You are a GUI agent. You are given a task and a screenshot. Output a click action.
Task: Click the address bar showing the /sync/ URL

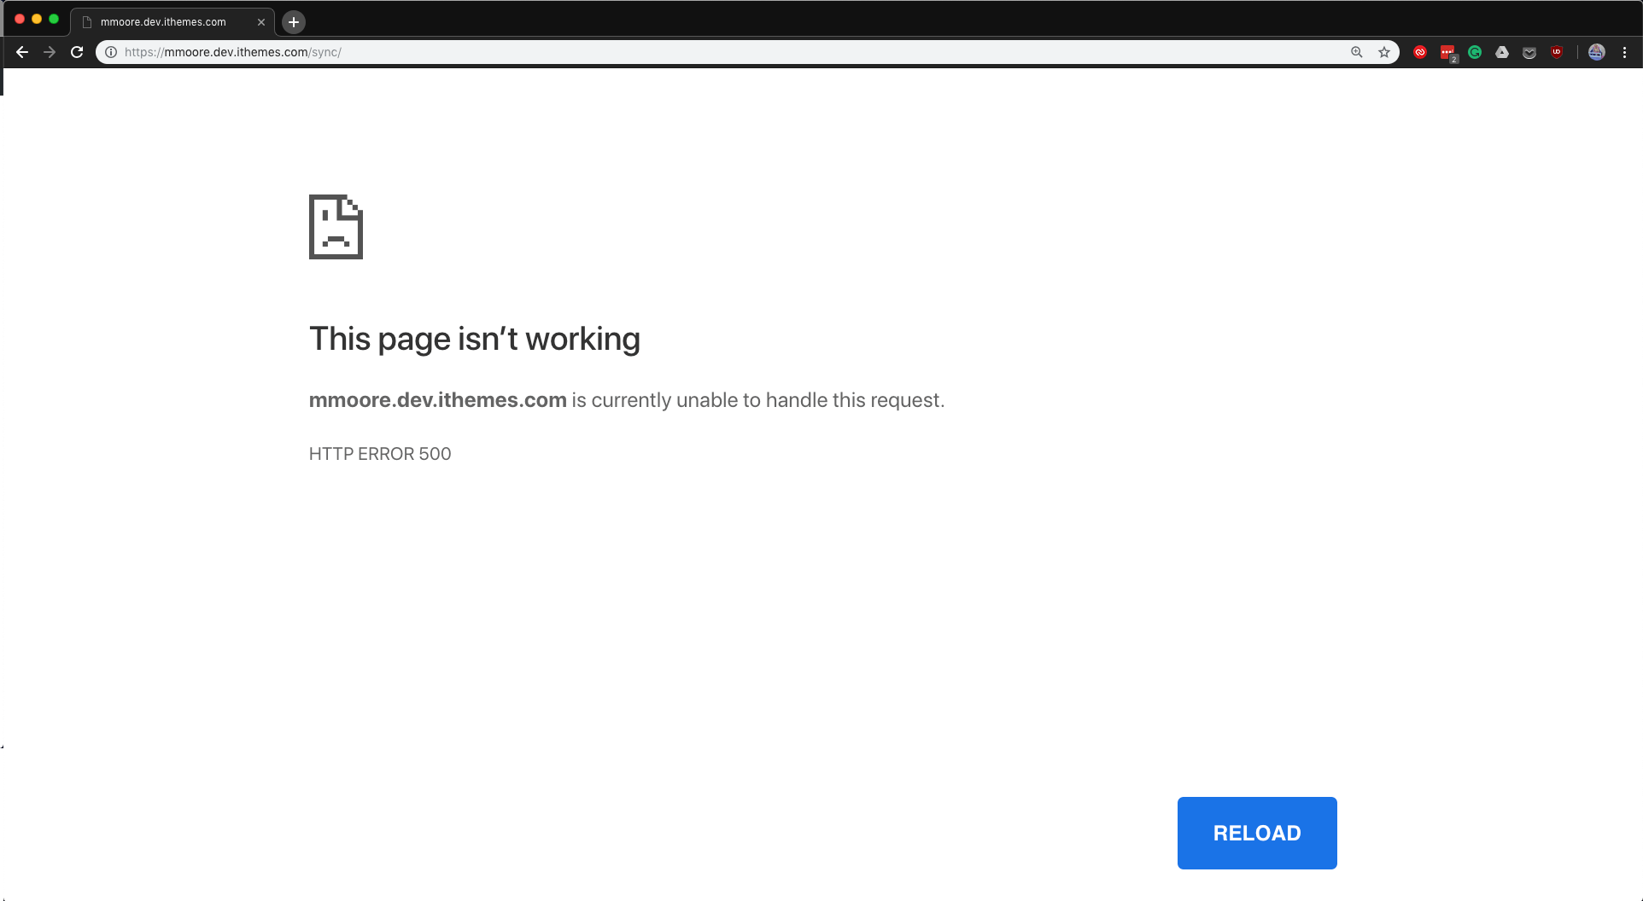(x=683, y=52)
